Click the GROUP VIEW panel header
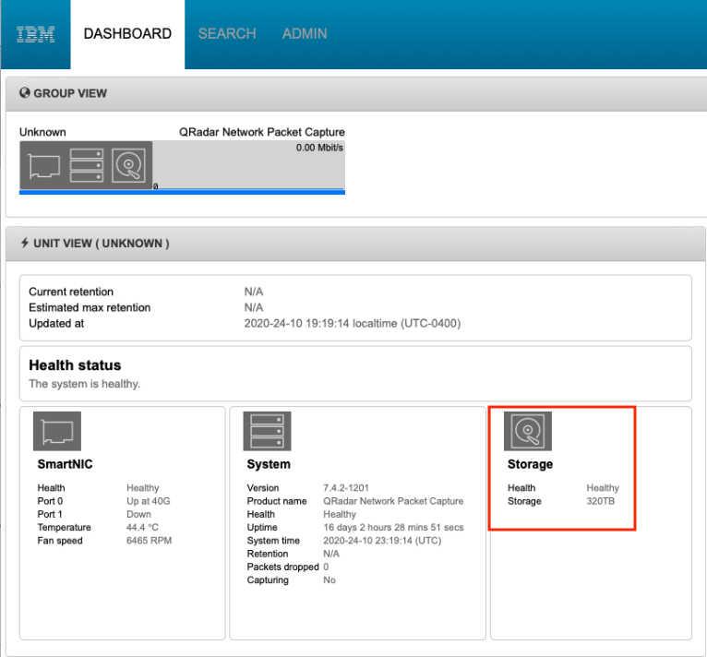Viewport: 707px width, 657px height. tap(356, 93)
